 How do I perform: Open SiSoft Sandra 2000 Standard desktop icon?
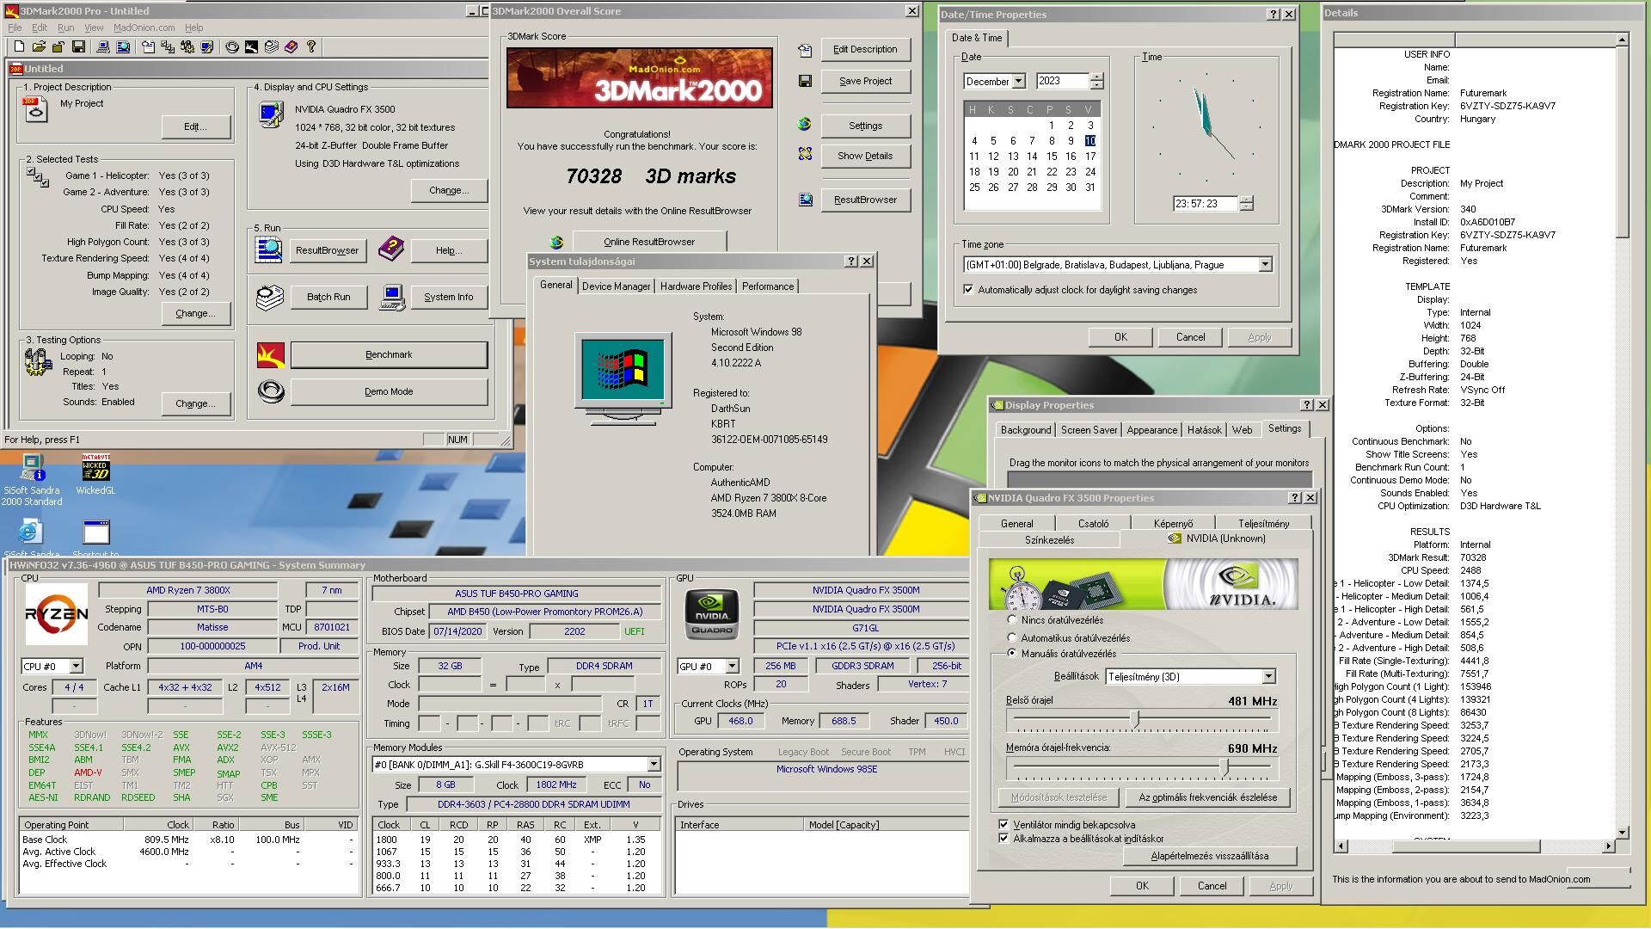32,481
